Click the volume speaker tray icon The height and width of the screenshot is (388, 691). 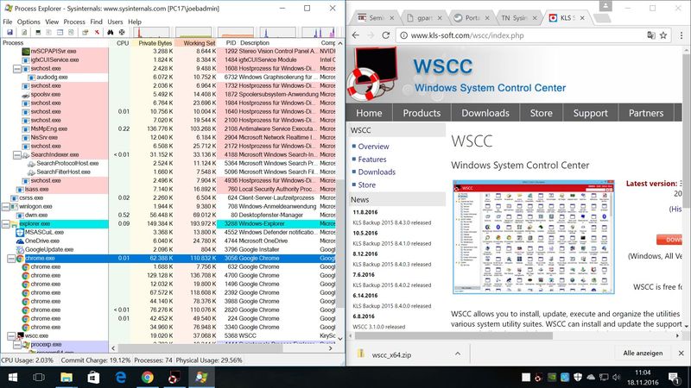pyautogui.click(x=617, y=377)
